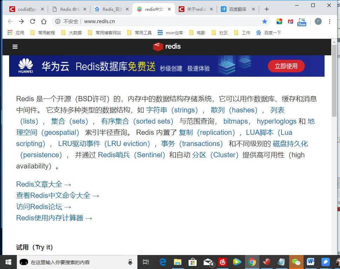Follow the hyperloglogs link
Image resolution: width=340 pixels, height=269 pixels.
click(x=277, y=121)
